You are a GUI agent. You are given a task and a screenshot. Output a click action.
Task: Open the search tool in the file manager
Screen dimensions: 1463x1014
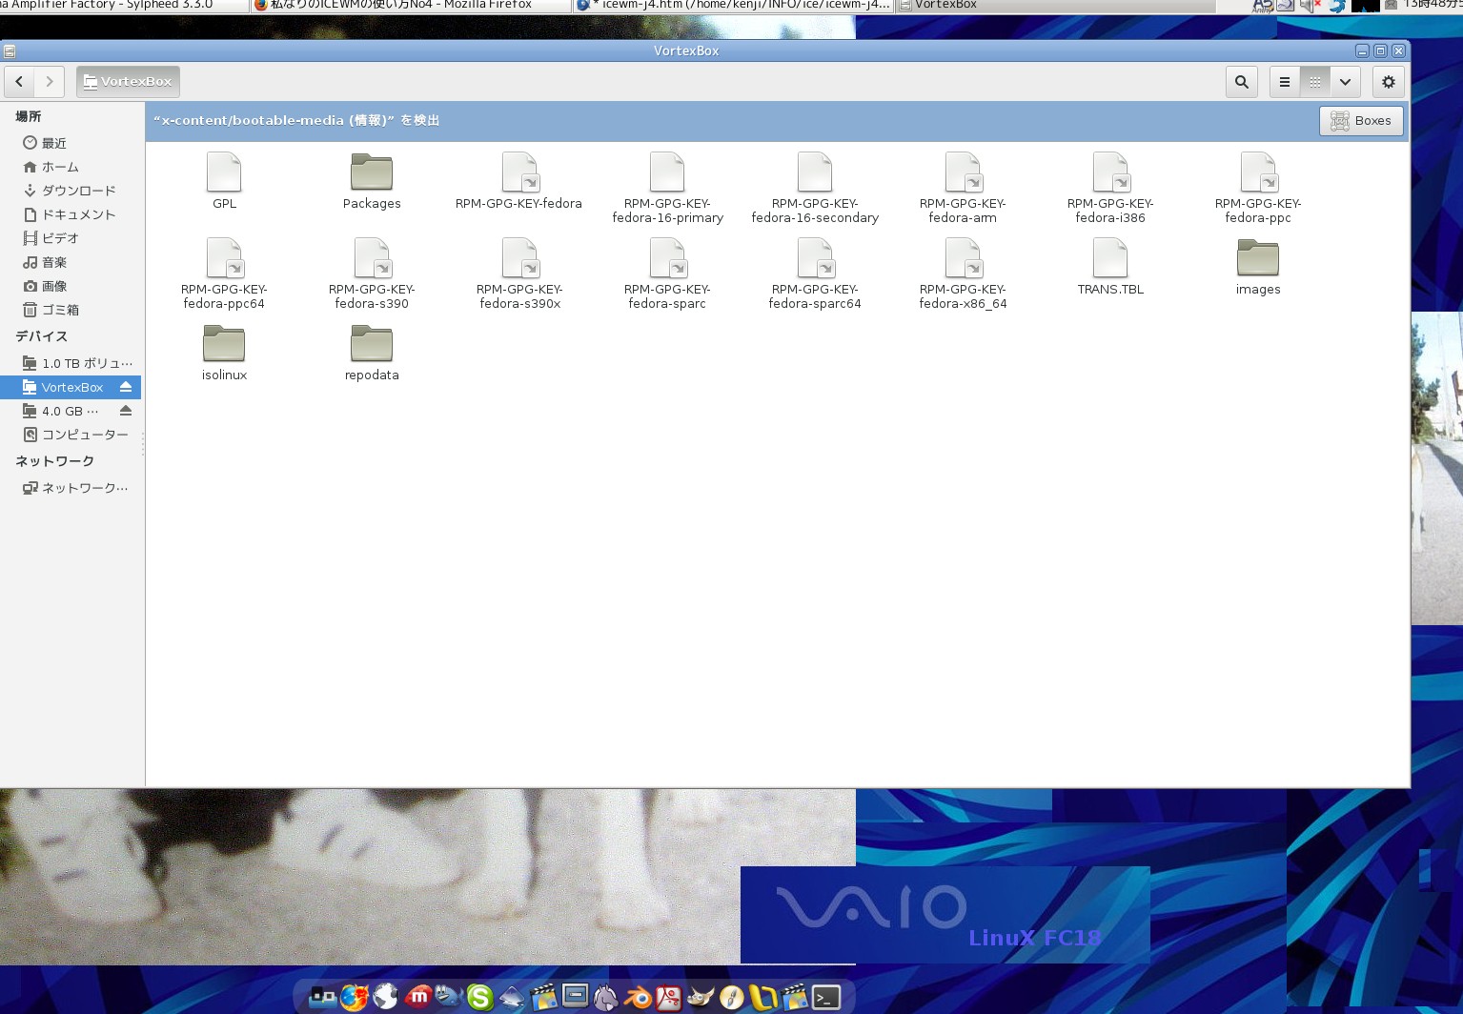click(1241, 82)
